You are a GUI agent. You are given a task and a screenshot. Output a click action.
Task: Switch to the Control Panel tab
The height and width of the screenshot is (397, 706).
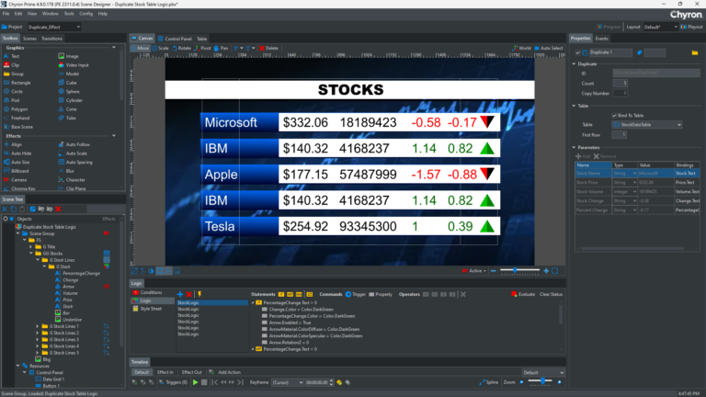177,39
